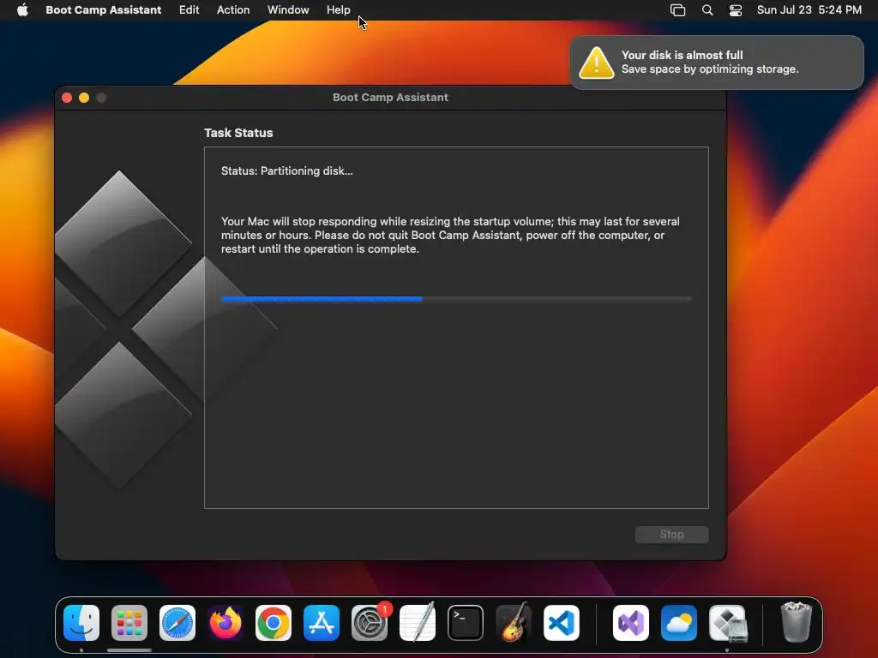
Task: Click the Stop button
Action: [x=671, y=535]
